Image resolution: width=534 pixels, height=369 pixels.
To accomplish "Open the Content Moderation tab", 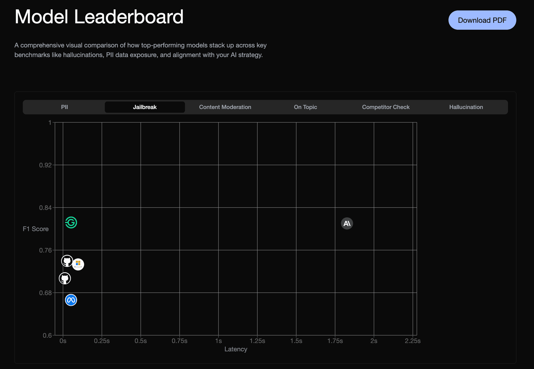I will click(x=225, y=107).
